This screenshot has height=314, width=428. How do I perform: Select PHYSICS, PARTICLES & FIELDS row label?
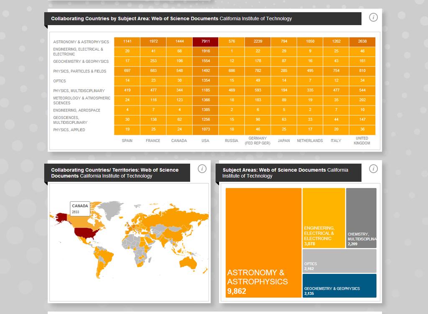click(x=80, y=71)
